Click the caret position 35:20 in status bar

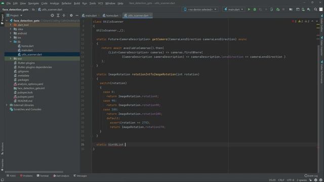[272, 180]
